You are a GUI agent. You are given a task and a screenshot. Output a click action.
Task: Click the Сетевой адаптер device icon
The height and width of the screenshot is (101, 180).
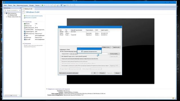[25, 31]
